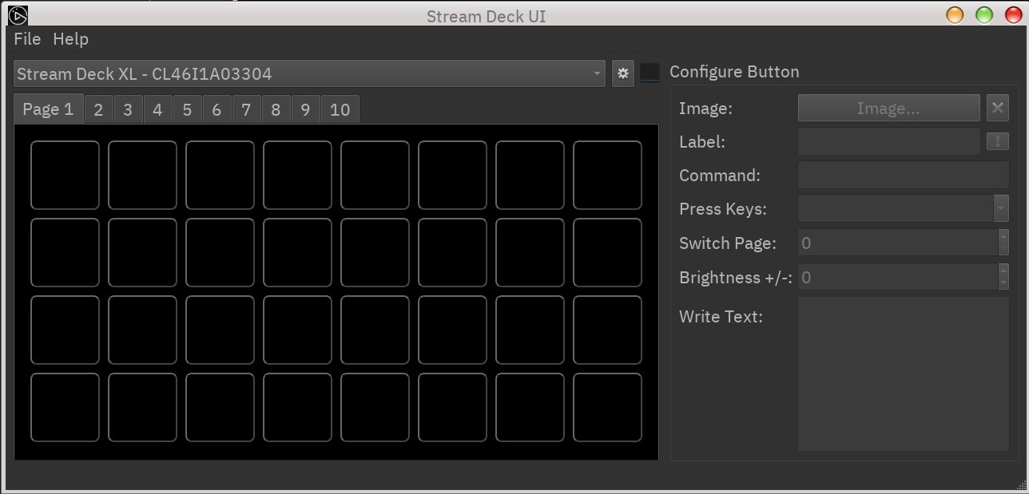The width and height of the screenshot is (1029, 494).
Task: Open the Help menu
Action: pos(70,39)
